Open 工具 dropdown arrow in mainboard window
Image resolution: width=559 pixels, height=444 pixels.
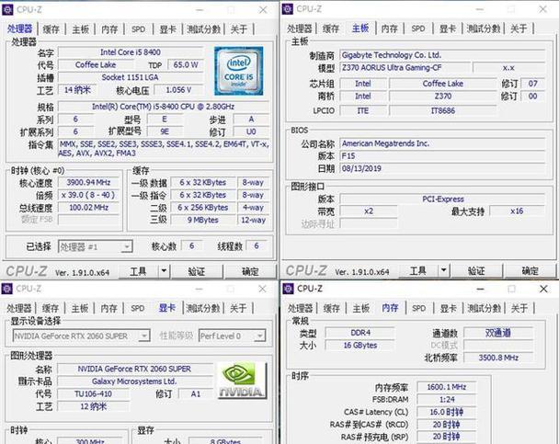(x=443, y=271)
